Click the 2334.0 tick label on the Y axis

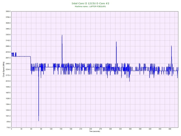(x=7, y=69)
